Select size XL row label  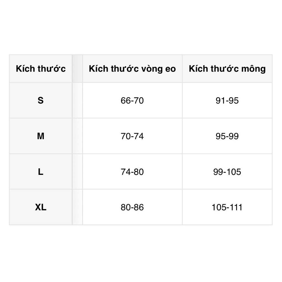41,207
